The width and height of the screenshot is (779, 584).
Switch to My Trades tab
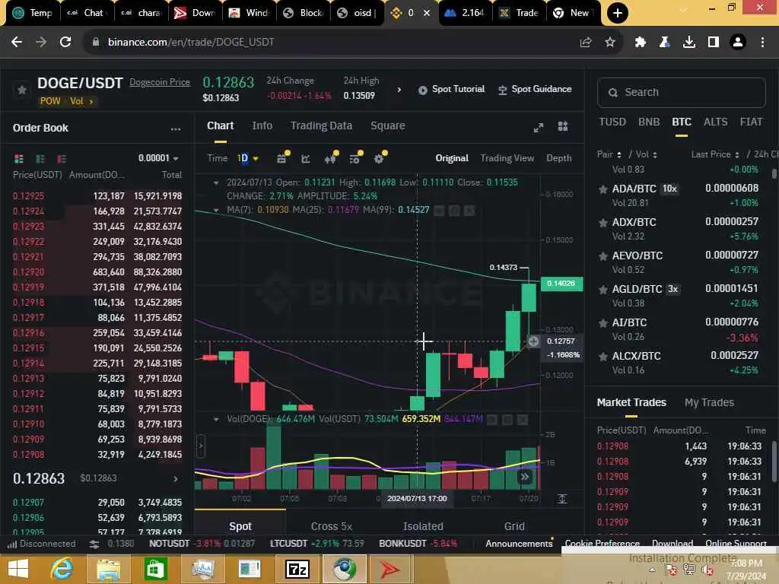pos(709,402)
